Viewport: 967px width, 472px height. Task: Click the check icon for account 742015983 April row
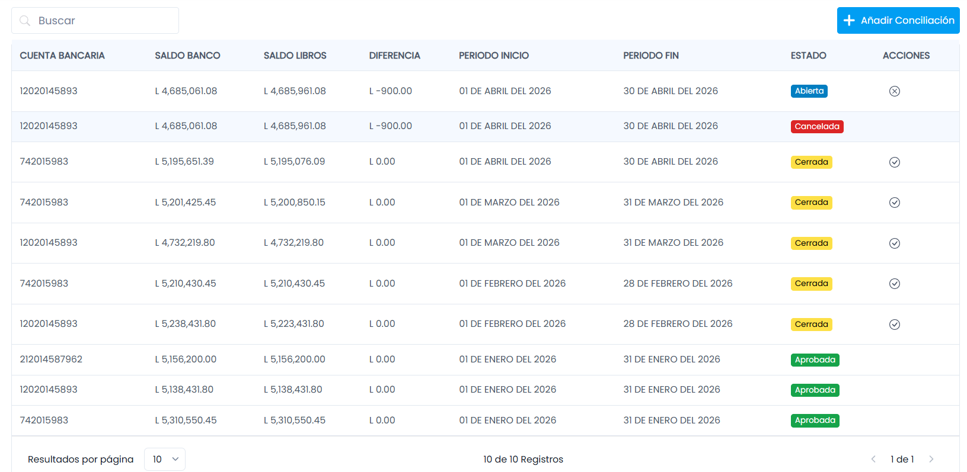[895, 162]
